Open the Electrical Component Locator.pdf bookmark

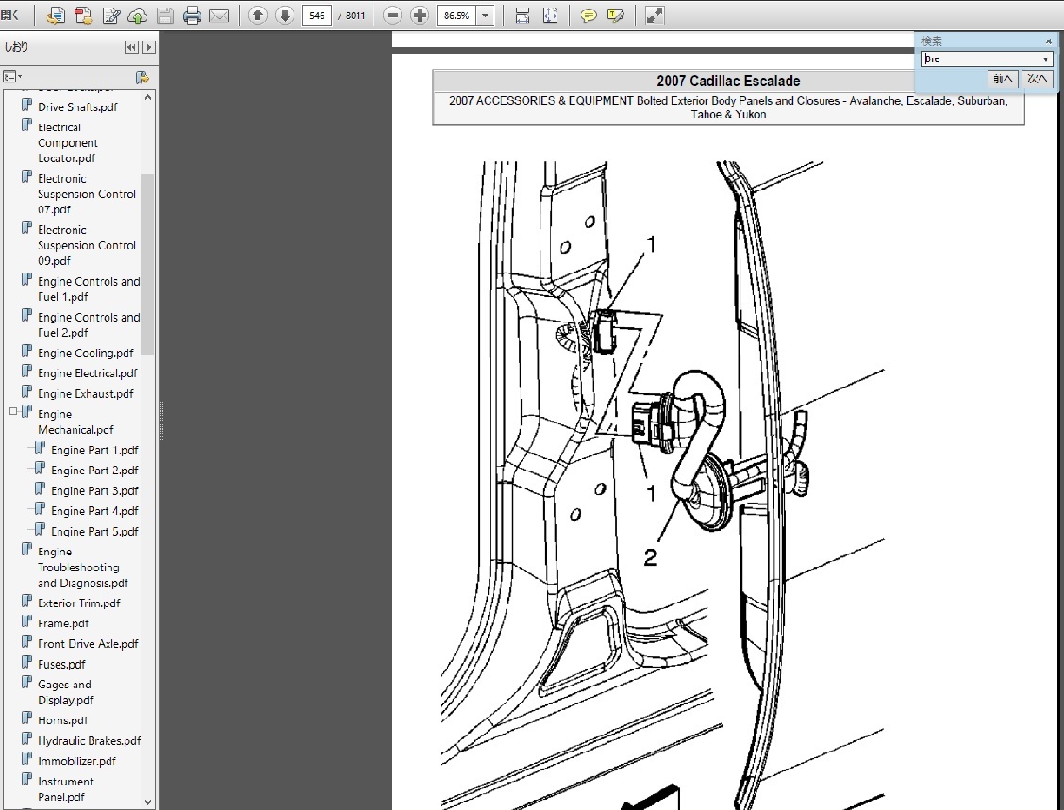pyautogui.click(x=67, y=143)
